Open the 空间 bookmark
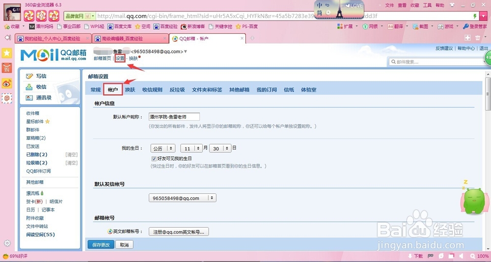 tap(143, 26)
